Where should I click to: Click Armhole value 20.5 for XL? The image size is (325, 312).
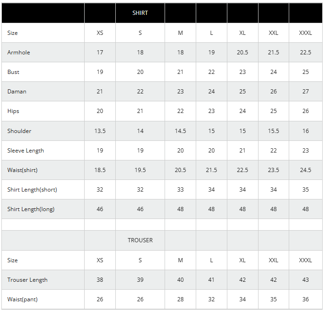[x=242, y=53]
